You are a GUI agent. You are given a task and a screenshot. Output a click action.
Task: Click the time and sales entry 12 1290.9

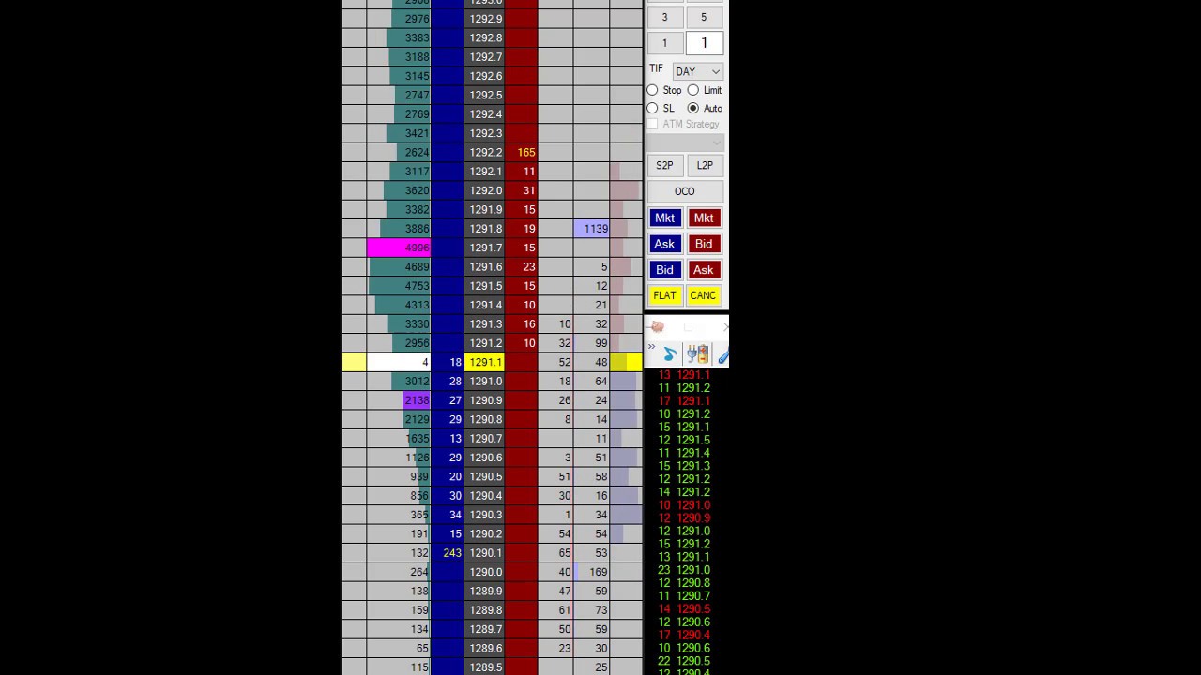[x=684, y=517]
